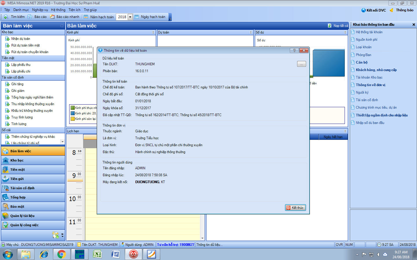
Task: Open Khách hàng, nhà cung cấp link
Action: 376,70
